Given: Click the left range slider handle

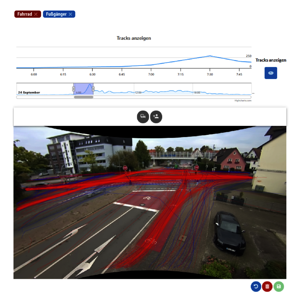Looking at the screenshot, I should (73, 89).
